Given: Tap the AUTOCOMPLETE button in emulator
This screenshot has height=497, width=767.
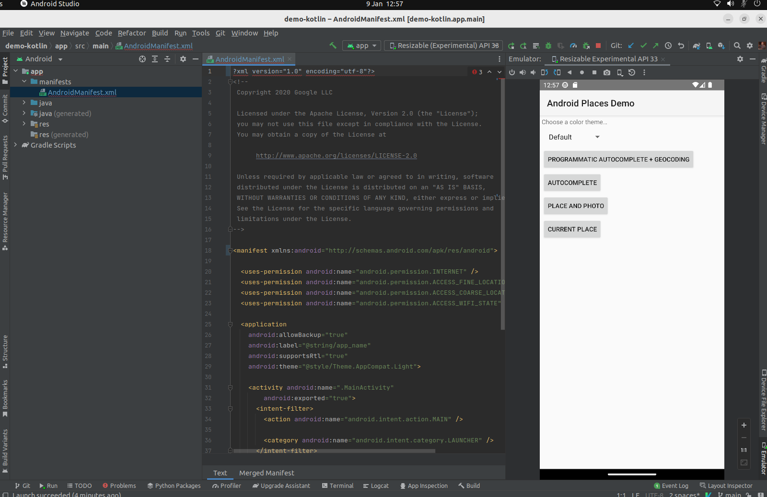Looking at the screenshot, I should click(x=572, y=183).
